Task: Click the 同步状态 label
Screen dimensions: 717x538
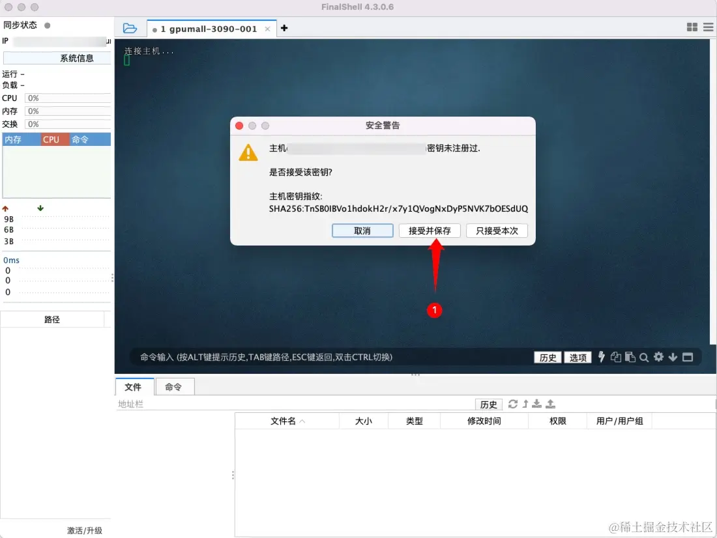Action: 20,25
